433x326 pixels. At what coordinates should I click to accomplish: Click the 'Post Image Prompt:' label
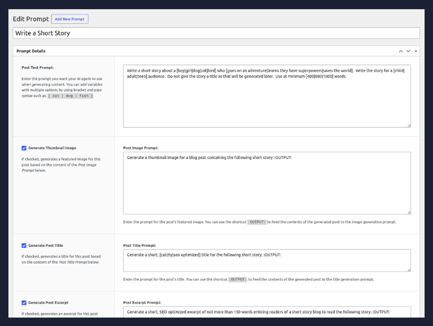(141, 148)
